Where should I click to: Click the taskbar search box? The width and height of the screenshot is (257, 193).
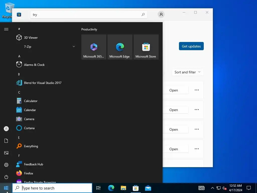pos(52,188)
